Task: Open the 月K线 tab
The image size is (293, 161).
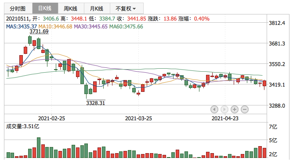Action: coord(97,8)
